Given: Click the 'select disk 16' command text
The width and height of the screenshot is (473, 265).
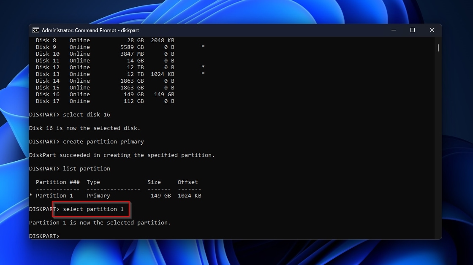Looking at the screenshot, I should [x=86, y=115].
